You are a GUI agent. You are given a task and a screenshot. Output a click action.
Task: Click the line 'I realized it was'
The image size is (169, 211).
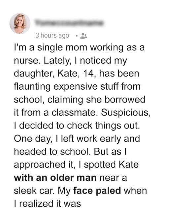[x=48, y=203]
